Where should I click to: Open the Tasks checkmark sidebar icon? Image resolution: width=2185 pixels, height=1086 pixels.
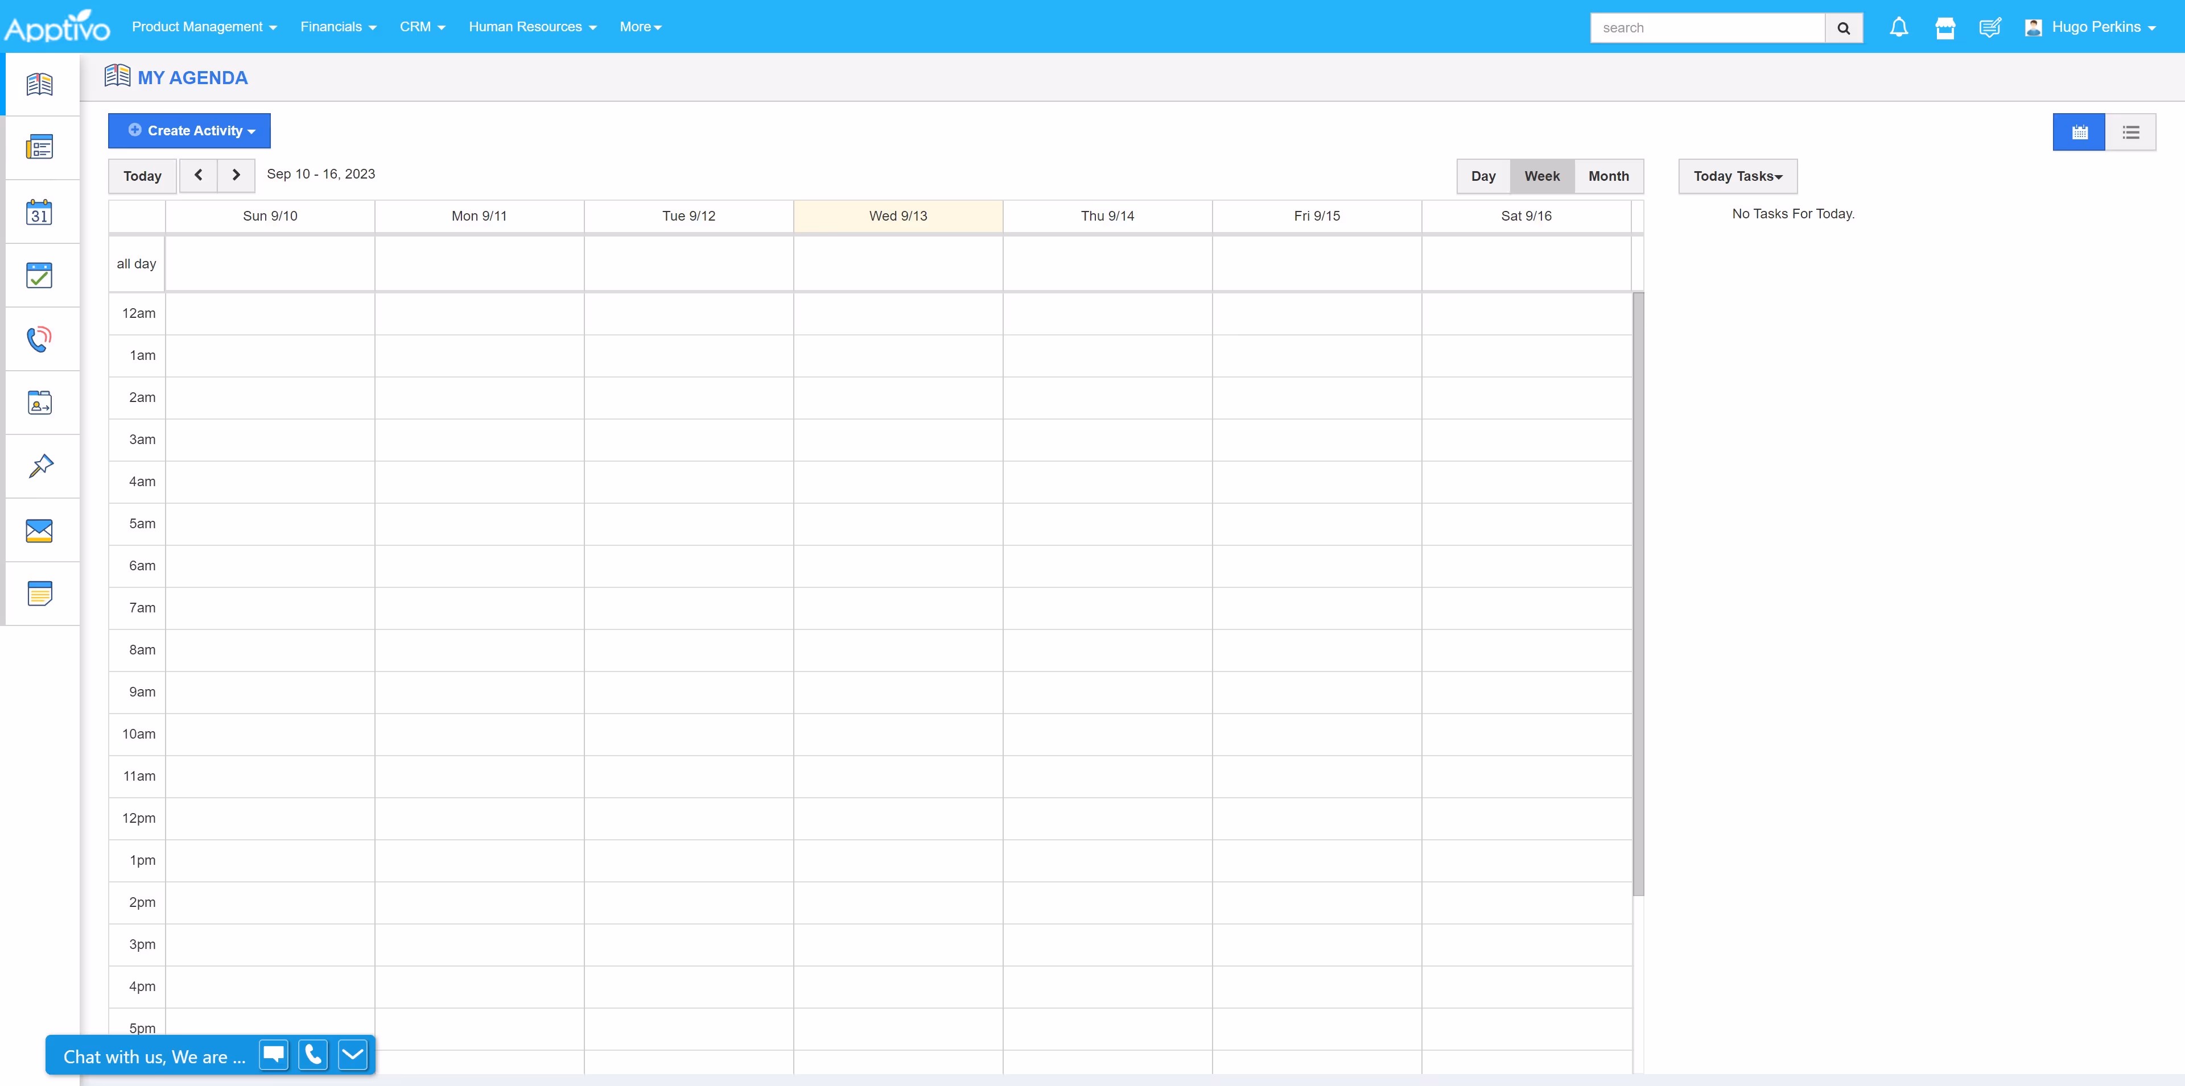click(x=39, y=276)
